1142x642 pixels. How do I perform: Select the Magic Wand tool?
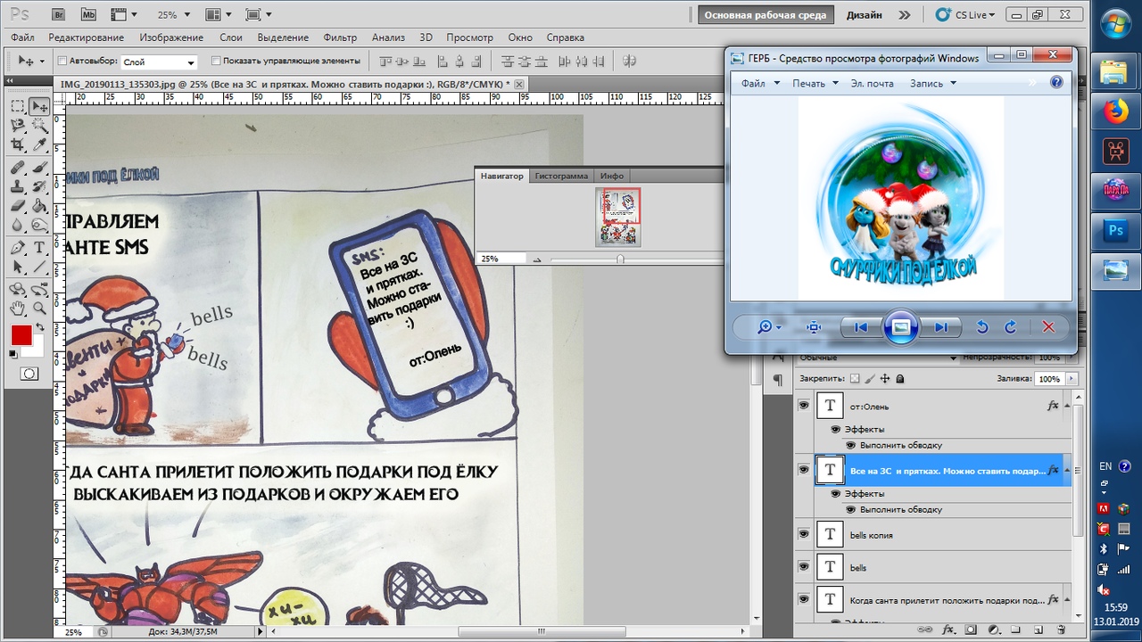(x=39, y=126)
